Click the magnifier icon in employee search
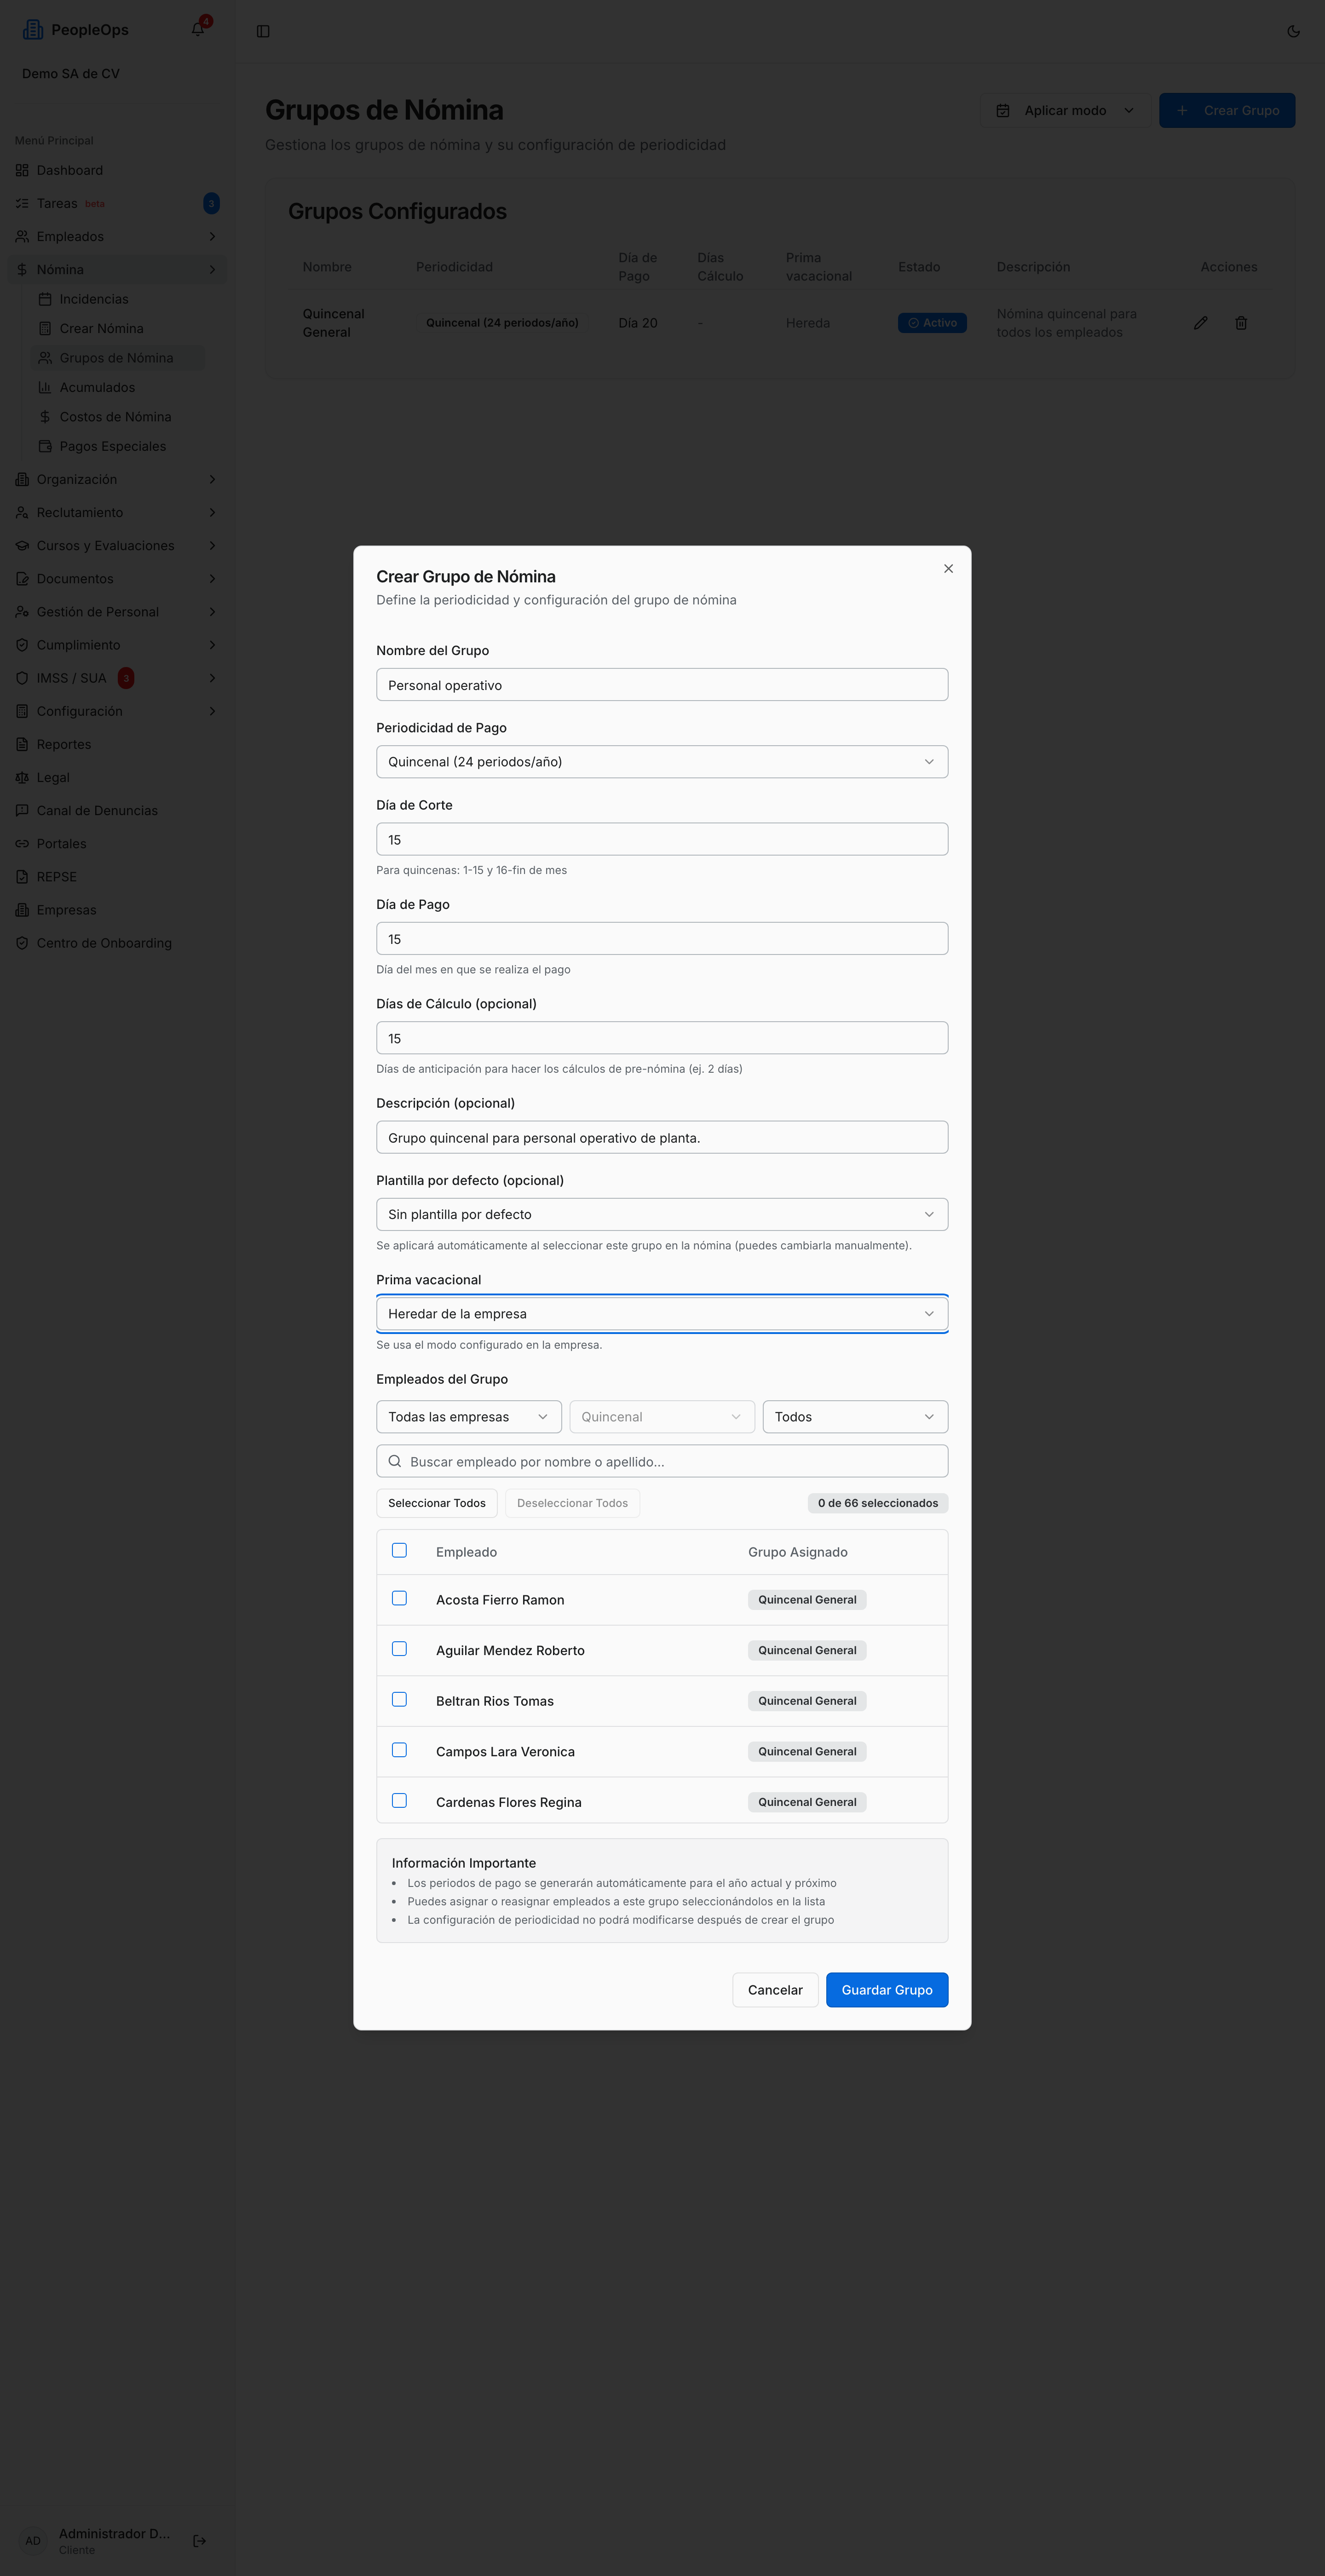 tap(395, 1461)
